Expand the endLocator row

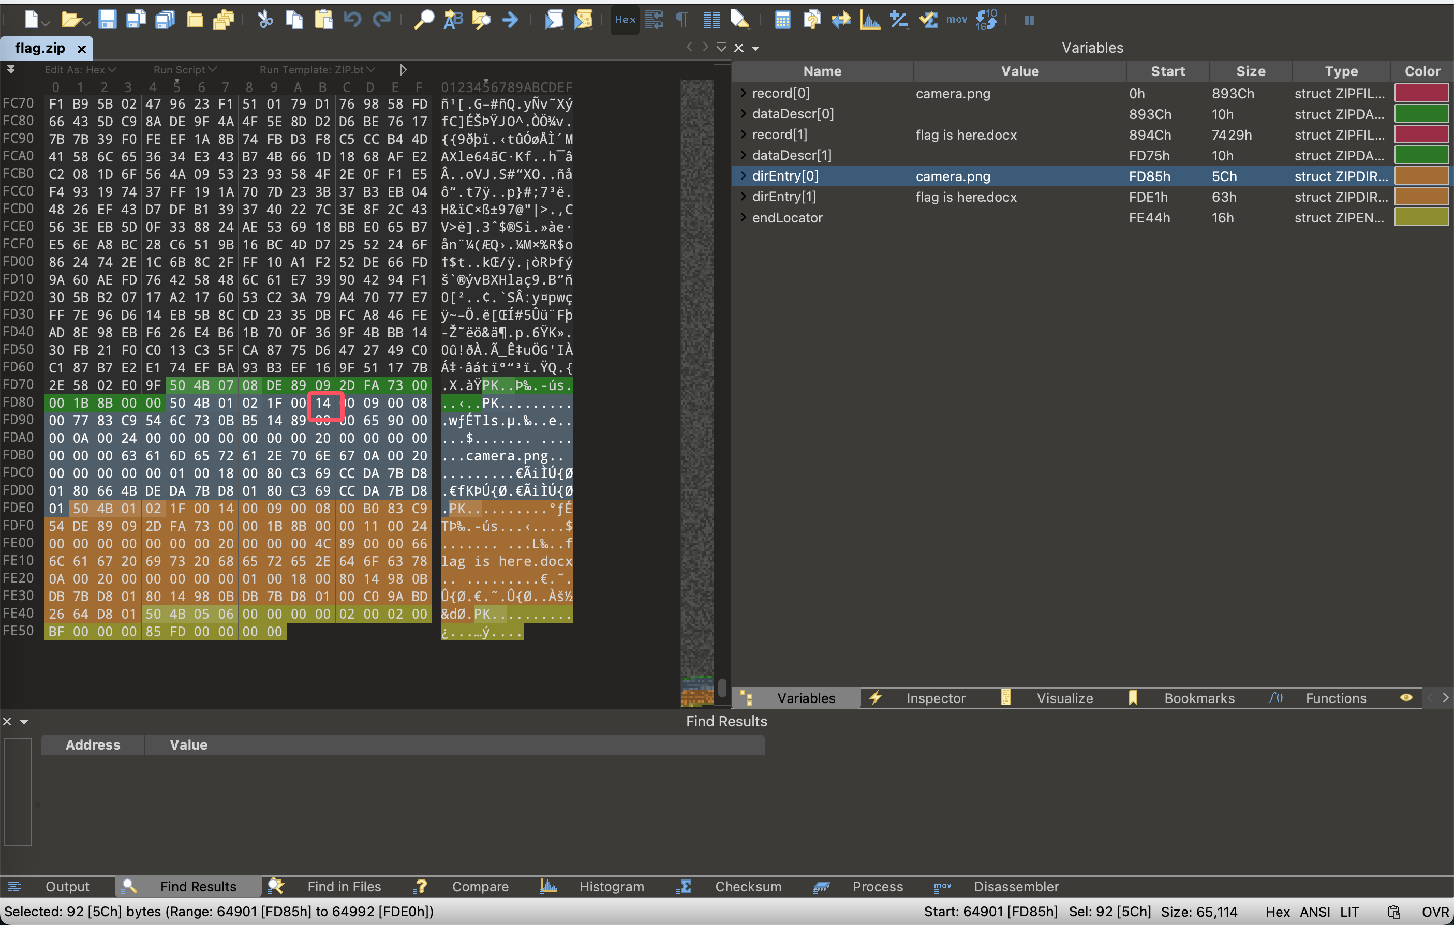tap(744, 217)
